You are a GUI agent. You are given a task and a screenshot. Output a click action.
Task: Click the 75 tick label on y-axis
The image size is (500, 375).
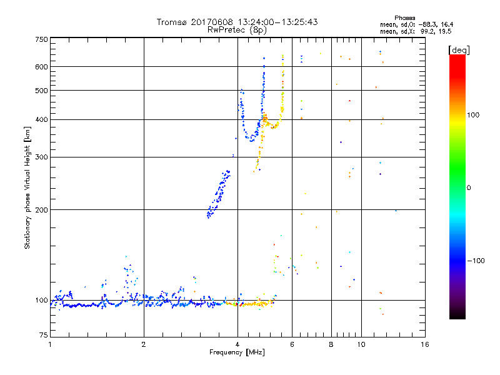tap(42, 337)
